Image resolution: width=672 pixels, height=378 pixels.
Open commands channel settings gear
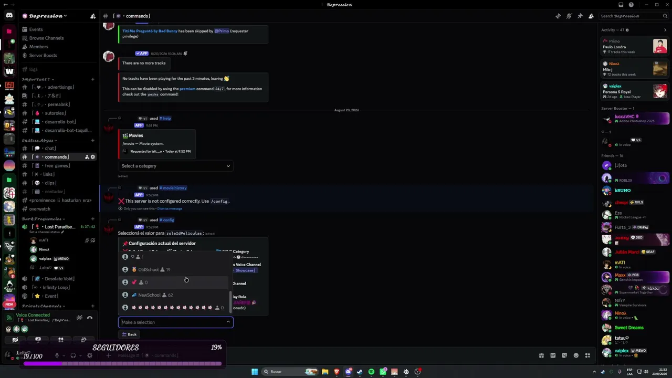(93, 157)
